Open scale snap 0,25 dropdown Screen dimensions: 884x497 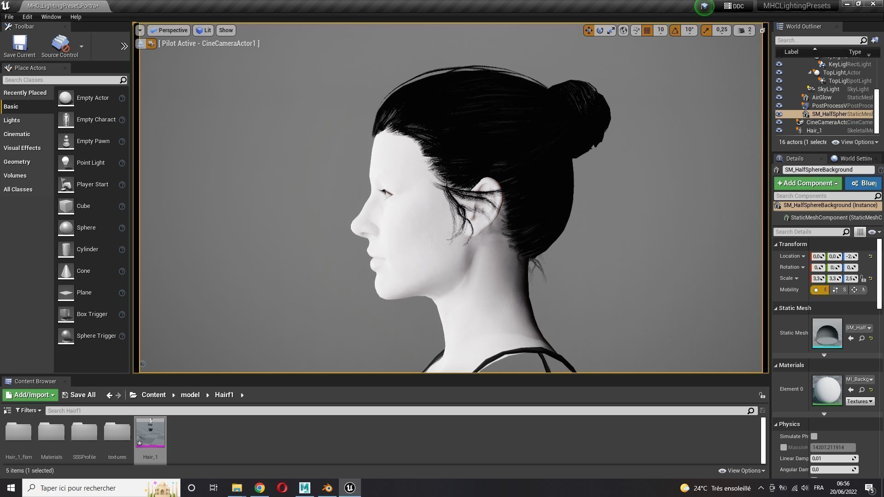(722, 30)
